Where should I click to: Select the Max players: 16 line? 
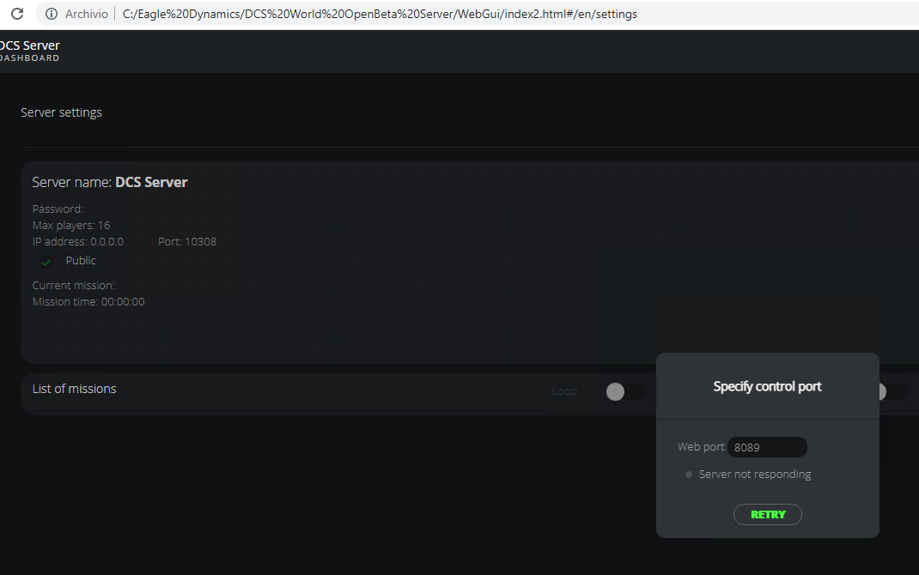pos(71,226)
